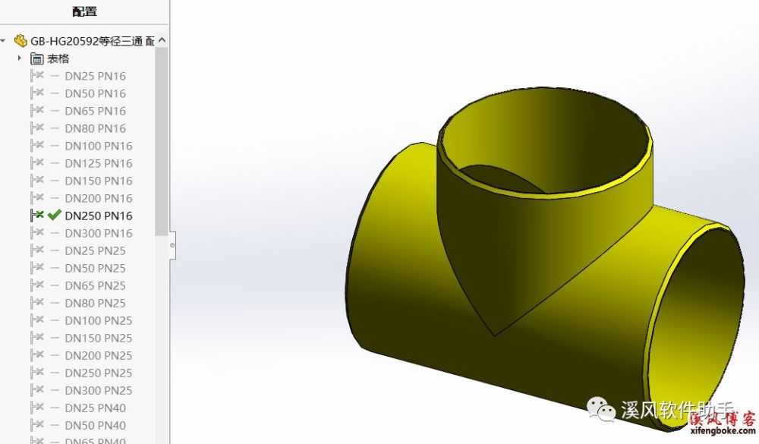This screenshot has width=759, height=444.
Task: Select configuration DN25 PN25
Action: coord(95,250)
